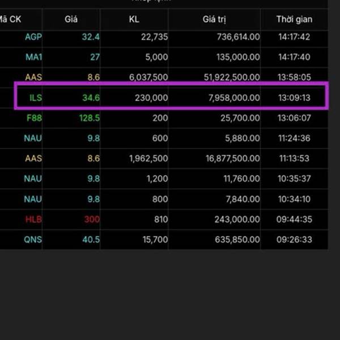Click the NAU row timestamped 10:35:37
Screen dimensions: 340x340
point(33,179)
